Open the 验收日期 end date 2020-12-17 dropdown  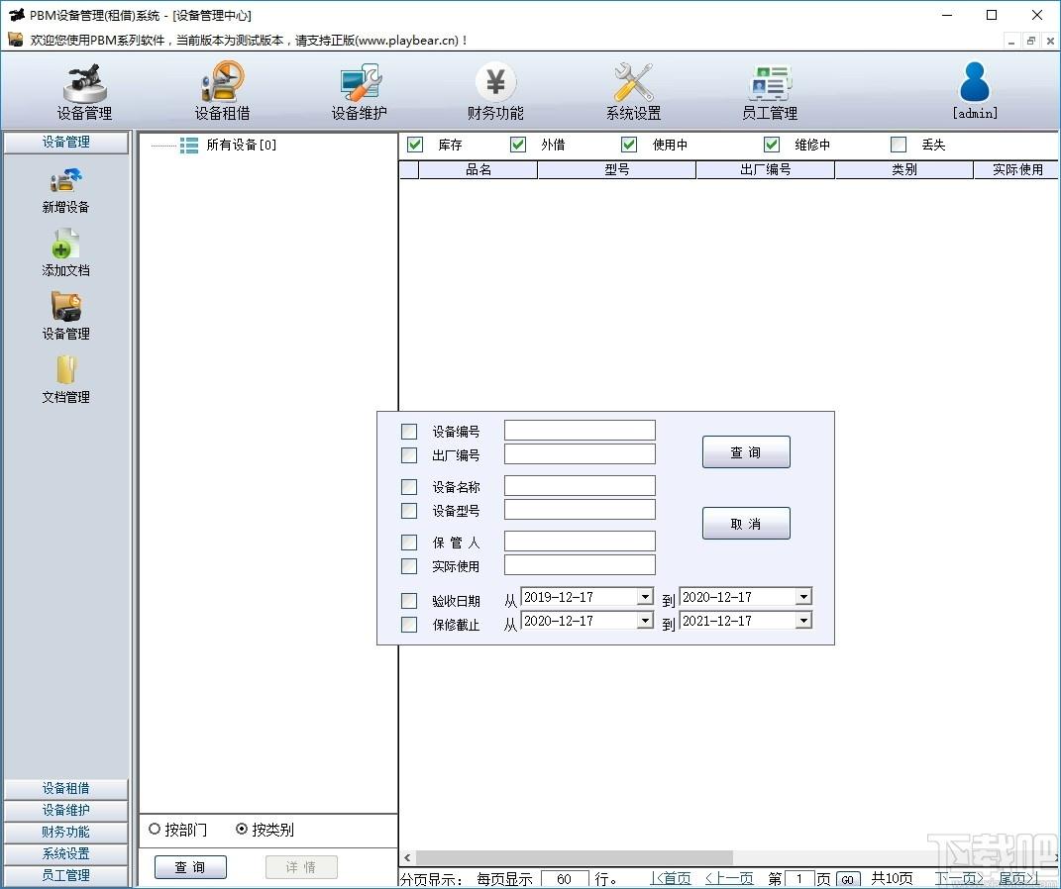coord(803,597)
